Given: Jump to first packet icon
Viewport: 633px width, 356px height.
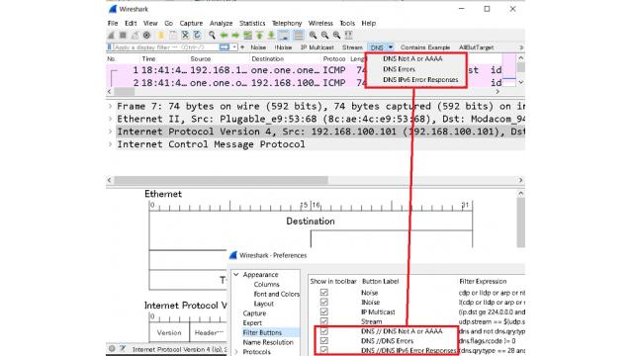Looking at the screenshot, I should pos(259,36).
